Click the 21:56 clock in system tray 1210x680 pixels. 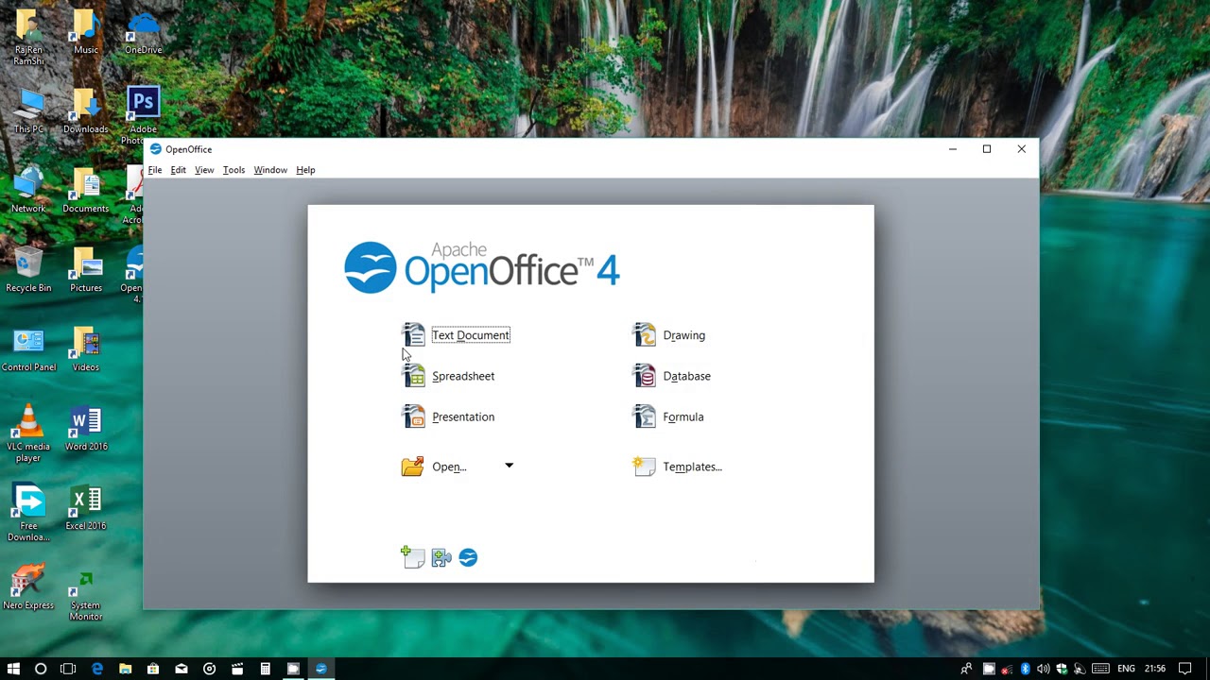point(1155,669)
